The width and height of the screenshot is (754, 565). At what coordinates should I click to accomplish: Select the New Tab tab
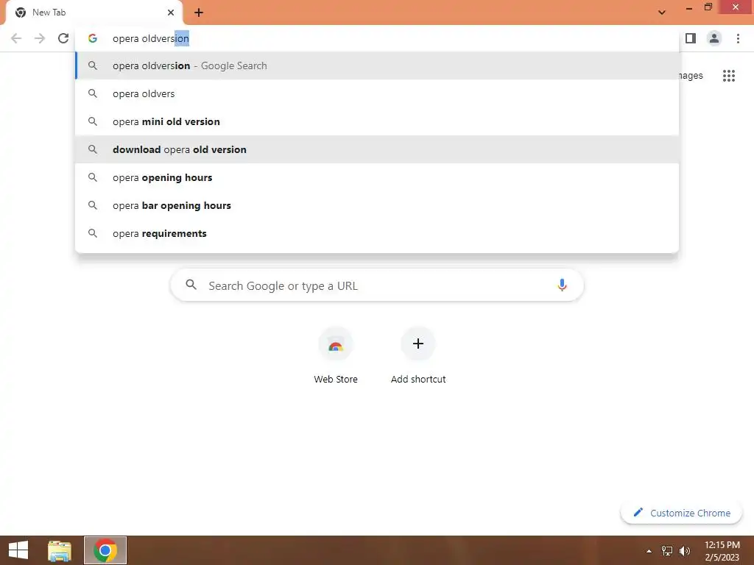(x=94, y=13)
